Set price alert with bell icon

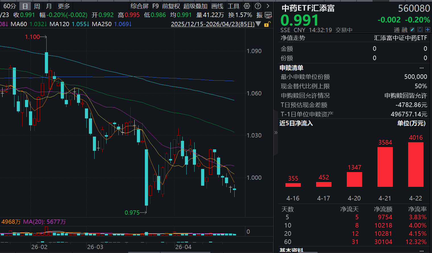point(420,30)
